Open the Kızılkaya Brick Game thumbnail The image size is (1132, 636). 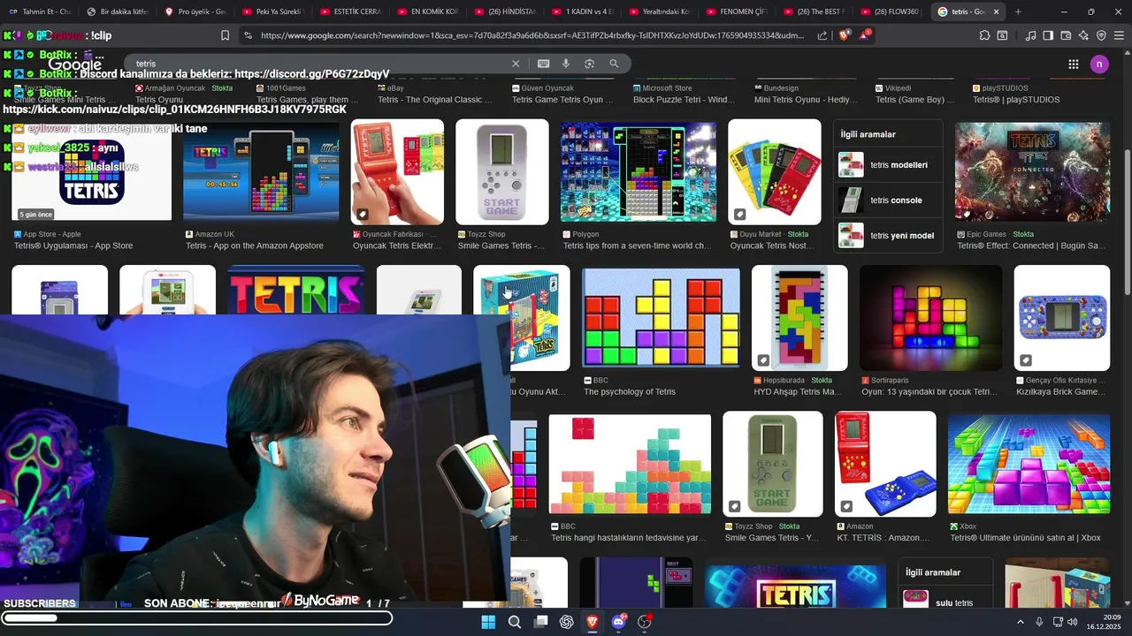[x=1061, y=318]
